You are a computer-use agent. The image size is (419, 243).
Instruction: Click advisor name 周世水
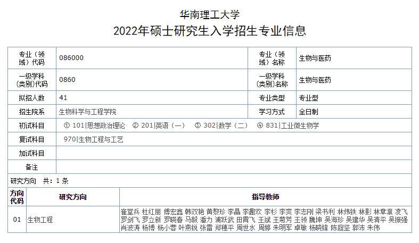click(246, 228)
